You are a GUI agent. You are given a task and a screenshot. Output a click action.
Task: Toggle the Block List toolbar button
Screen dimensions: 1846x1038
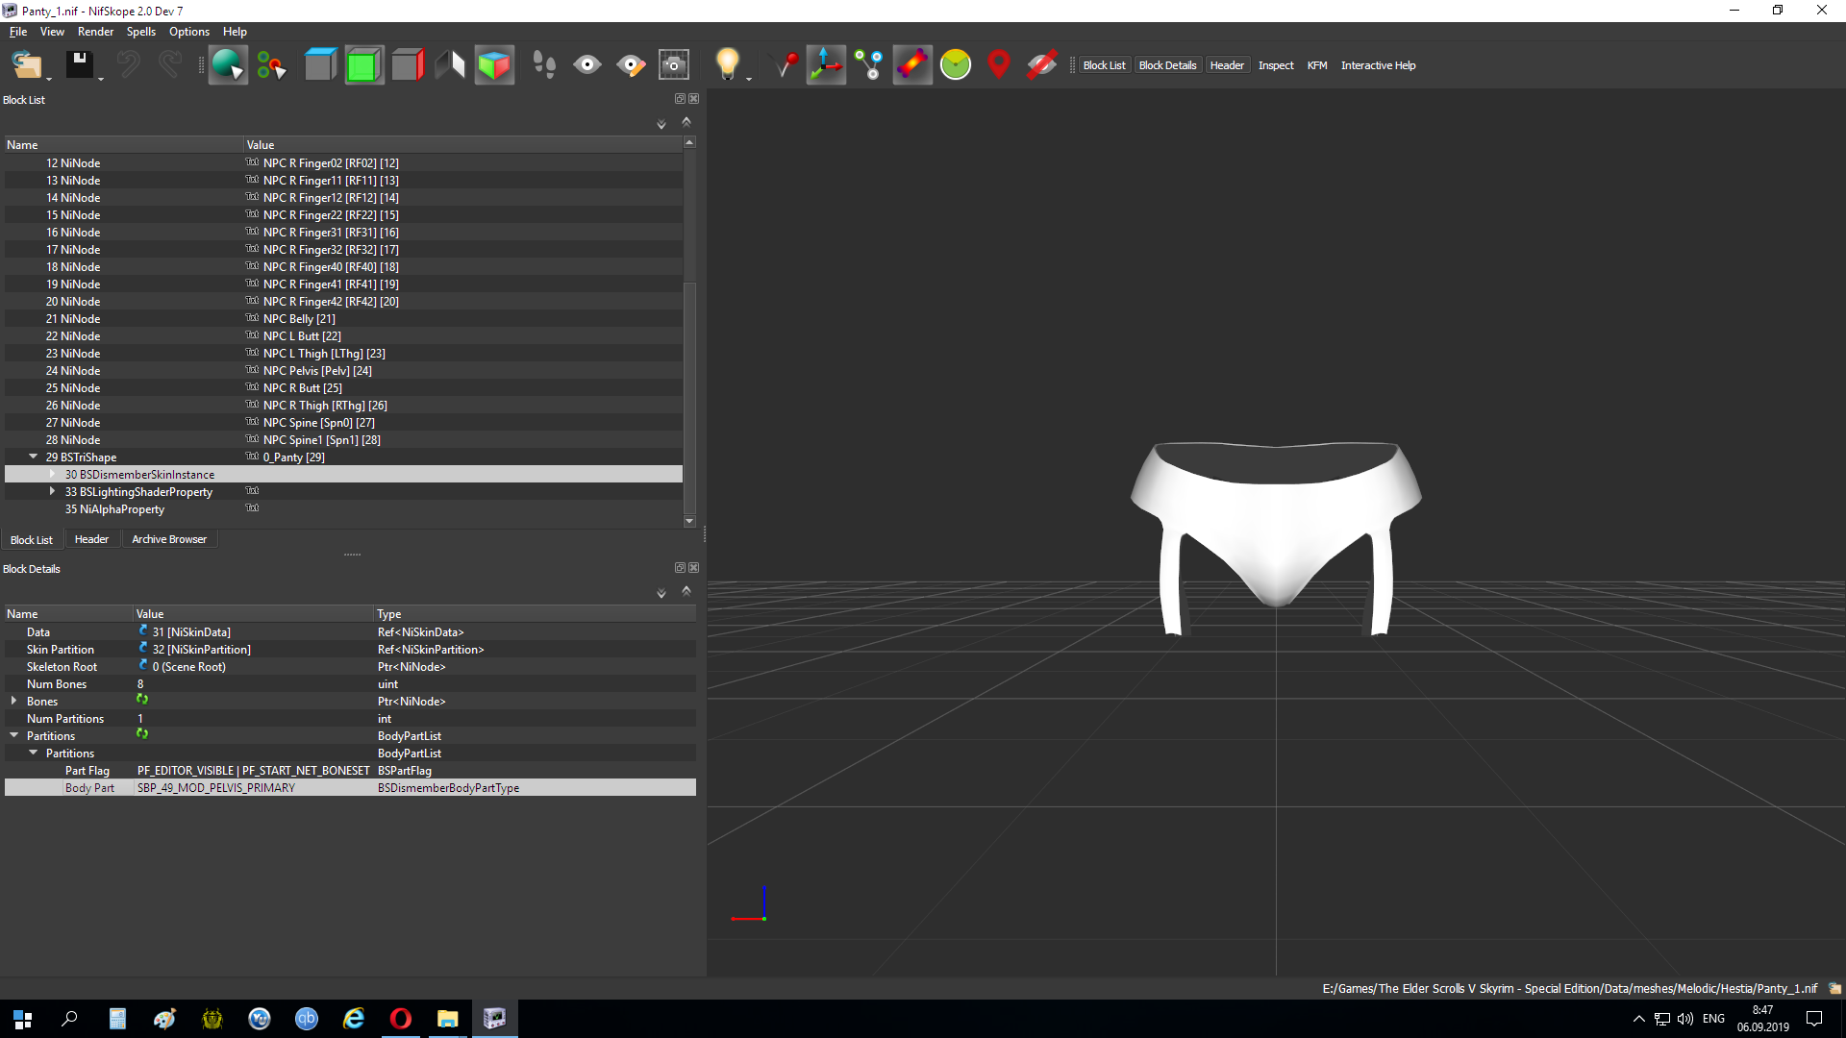coord(1103,65)
